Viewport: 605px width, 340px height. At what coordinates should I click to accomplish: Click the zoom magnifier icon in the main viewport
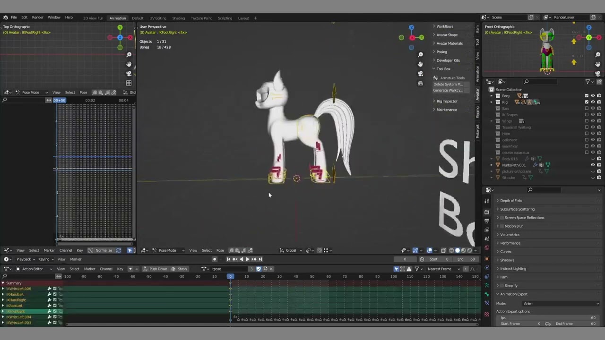click(420, 55)
